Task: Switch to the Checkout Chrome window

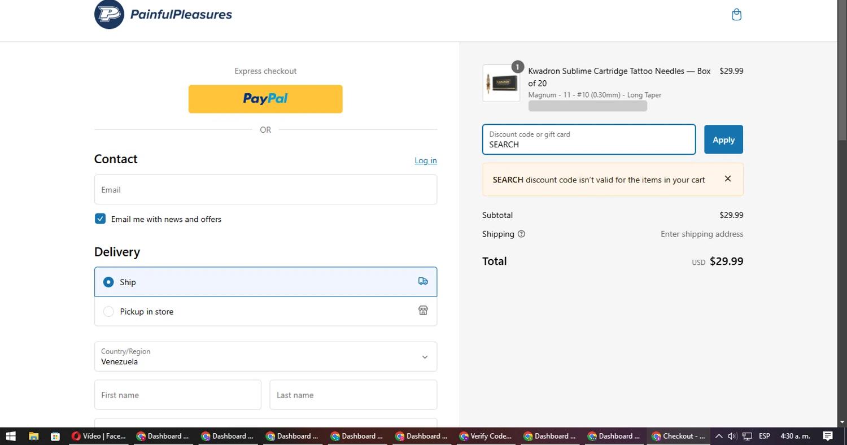Action: (678, 436)
